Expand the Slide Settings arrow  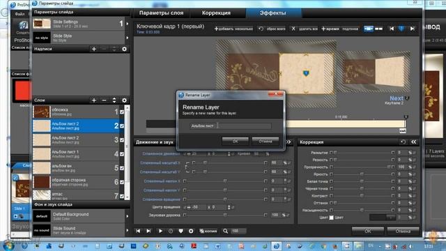click(x=128, y=23)
